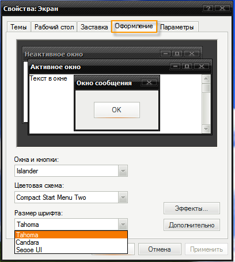Click the preview scrollbar up arrow
The width and height of the screenshot is (235, 262).
click(206, 78)
